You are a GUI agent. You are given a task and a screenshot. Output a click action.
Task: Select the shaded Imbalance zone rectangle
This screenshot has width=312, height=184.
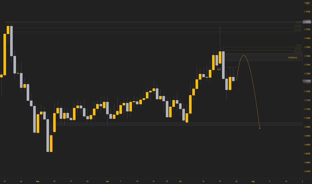(264, 58)
